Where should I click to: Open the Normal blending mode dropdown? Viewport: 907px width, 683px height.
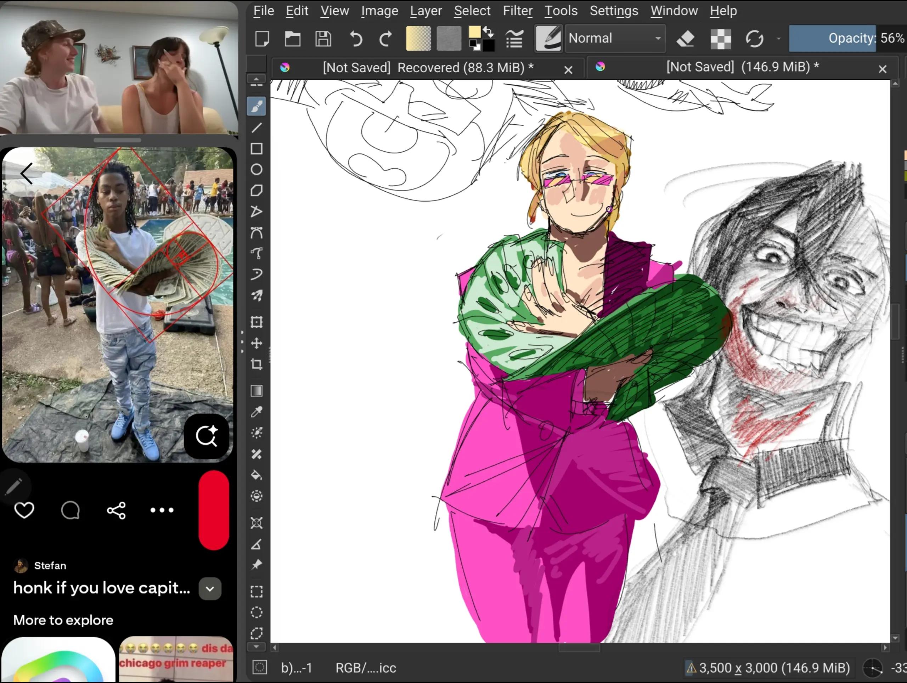coord(615,39)
